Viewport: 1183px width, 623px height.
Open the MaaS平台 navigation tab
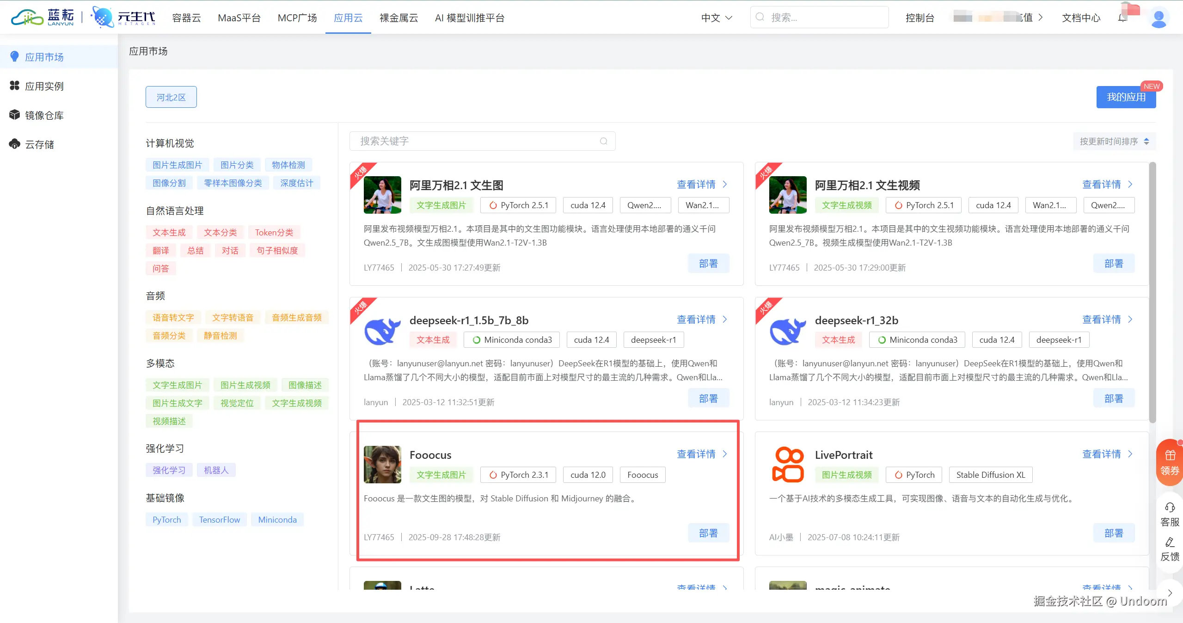239,18
